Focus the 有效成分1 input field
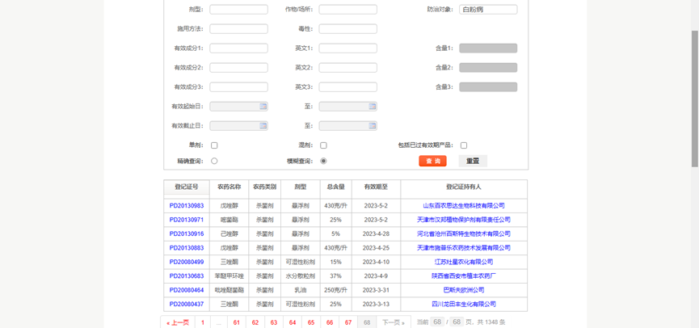The width and height of the screenshot is (699, 328). pyautogui.click(x=239, y=48)
